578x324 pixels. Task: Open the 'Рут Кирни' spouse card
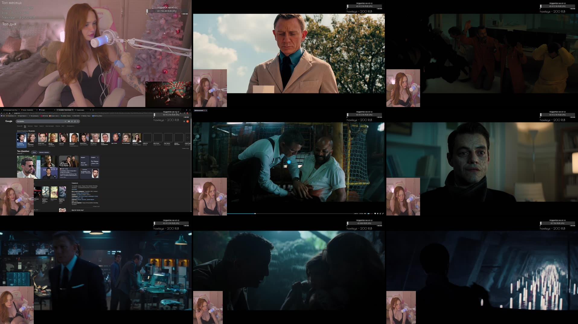[x=94, y=161]
